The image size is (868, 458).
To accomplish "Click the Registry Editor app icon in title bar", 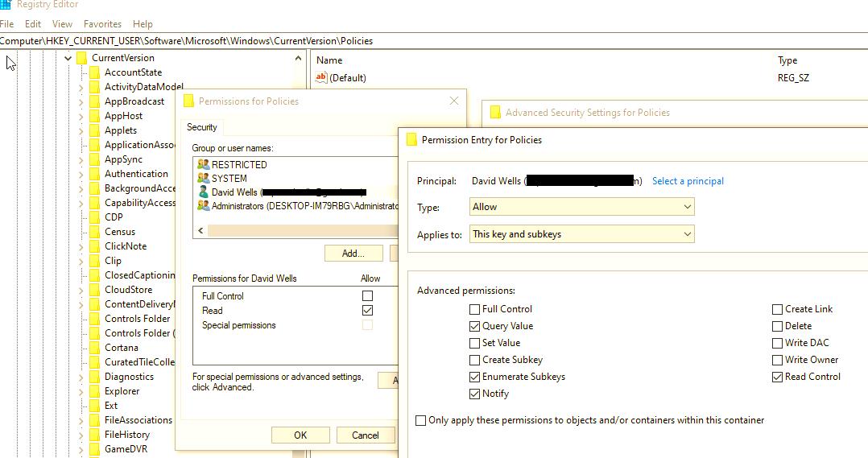I will click(5, 4).
